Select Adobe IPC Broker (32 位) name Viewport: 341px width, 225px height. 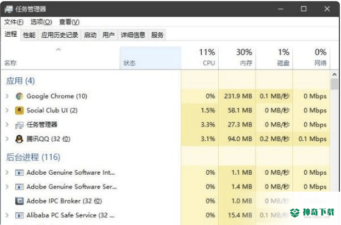(x=64, y=201)
